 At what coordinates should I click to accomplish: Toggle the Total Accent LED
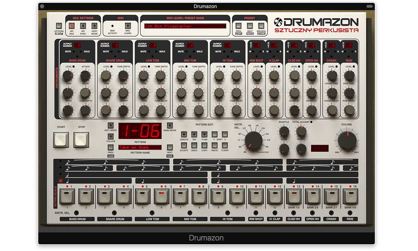pyautogui.click(x=311, y=122)
